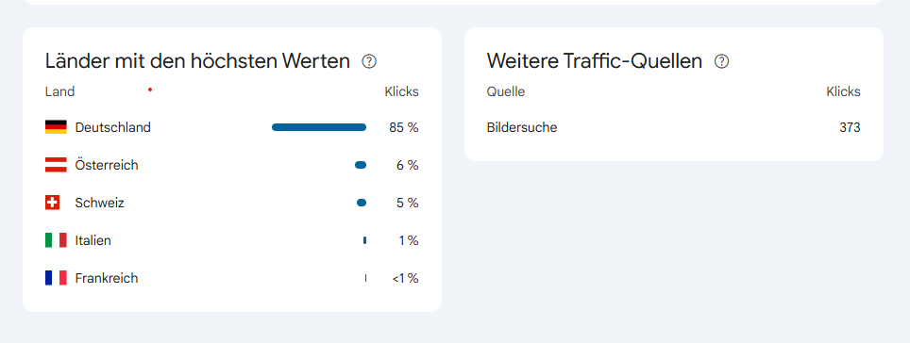This screenshot has width=910, height=343.
Task: Click the Klicks header in the countries card
Action: pos(401,91)
